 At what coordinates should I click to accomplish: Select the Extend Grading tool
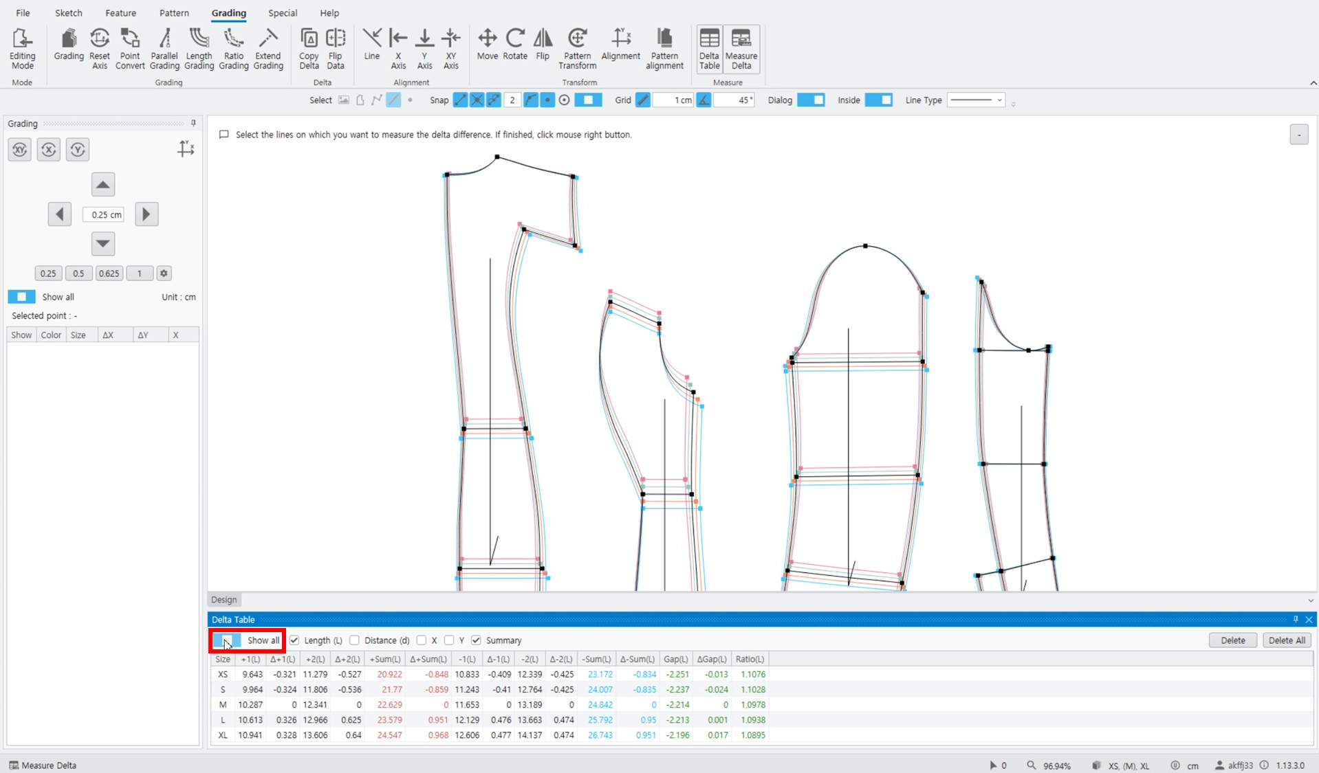tap(268, 49)
